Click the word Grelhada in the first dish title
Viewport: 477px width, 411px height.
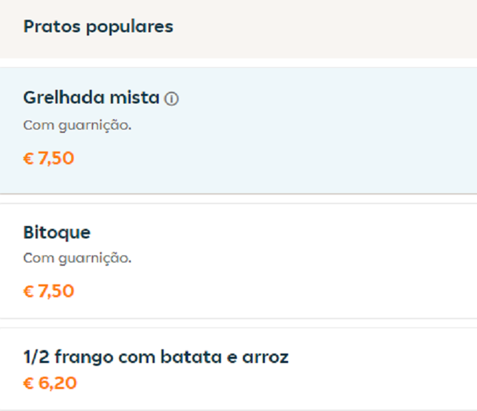[64, 98]
